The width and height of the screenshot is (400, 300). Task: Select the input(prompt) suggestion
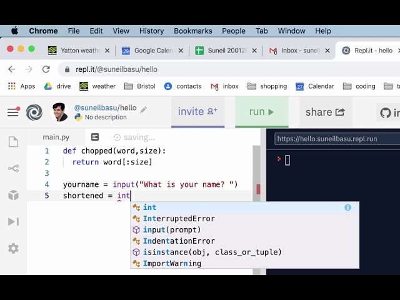pyautogui.click(x=244, y=230)
